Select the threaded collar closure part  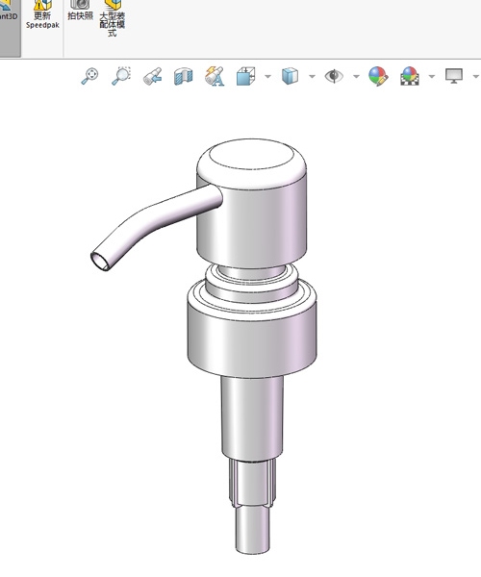[252, 328]
